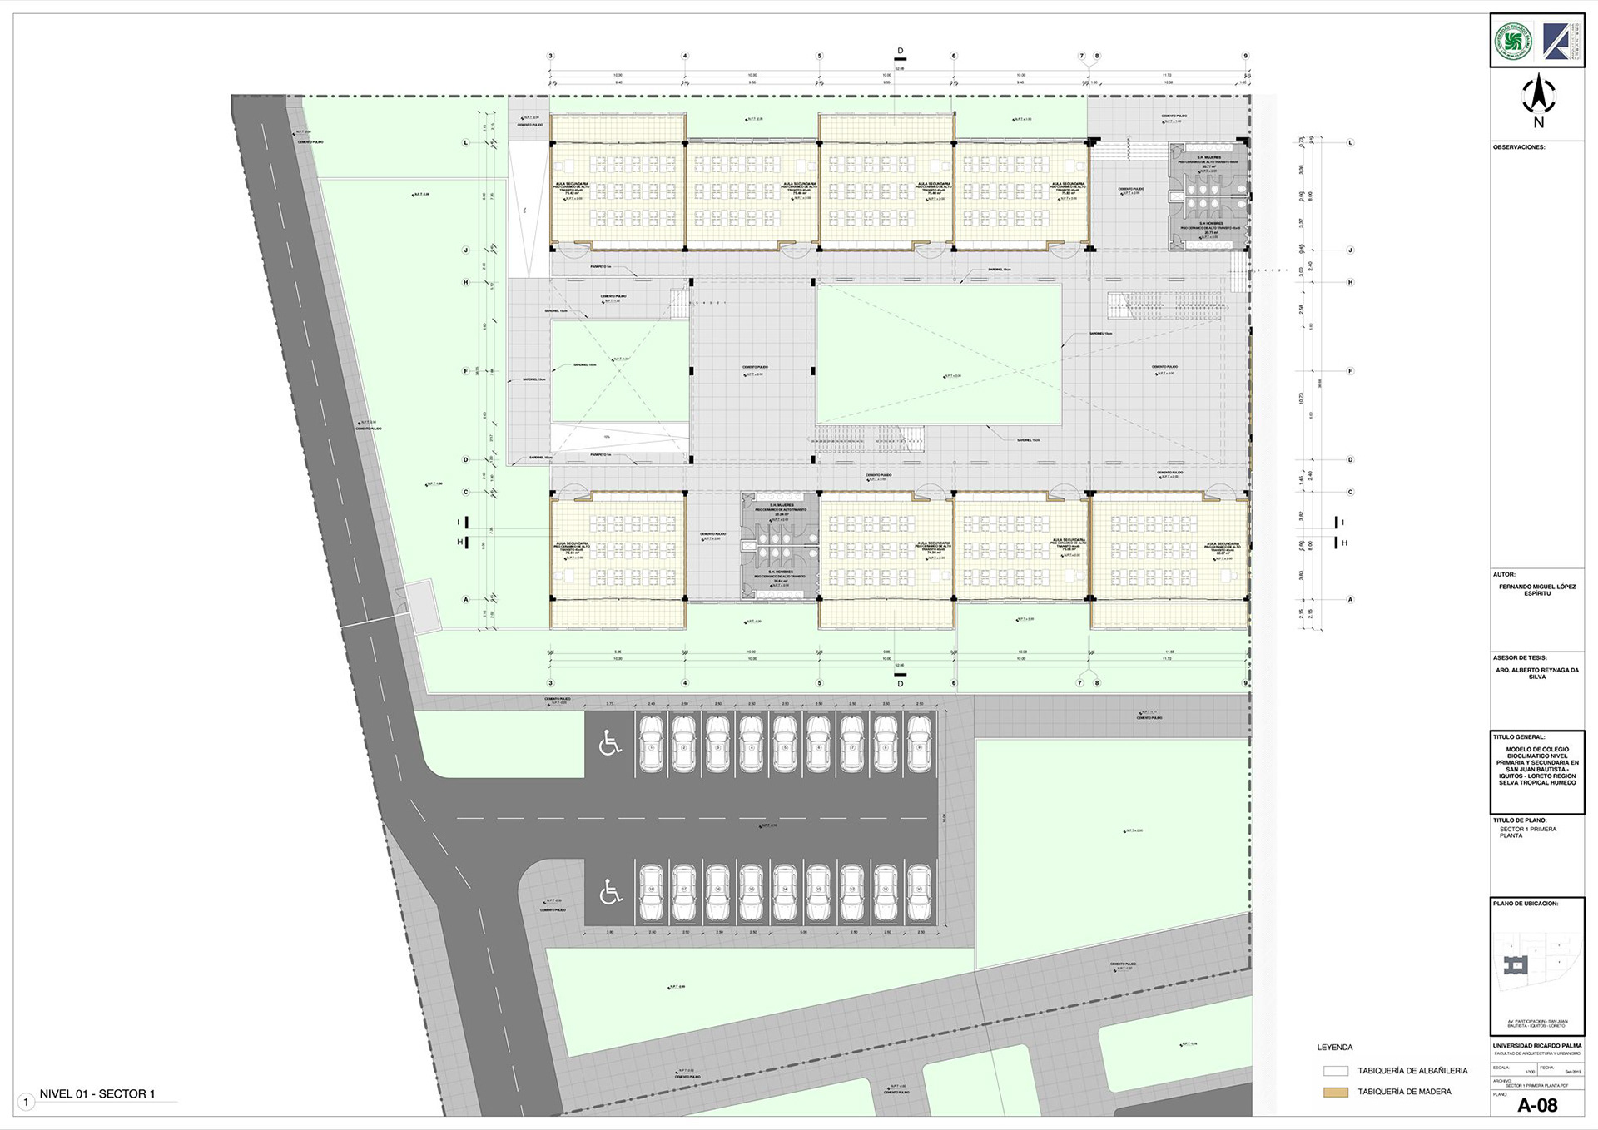Click the north arrow compass symbol
1598x1130 pixels.
coord(1538,95)
